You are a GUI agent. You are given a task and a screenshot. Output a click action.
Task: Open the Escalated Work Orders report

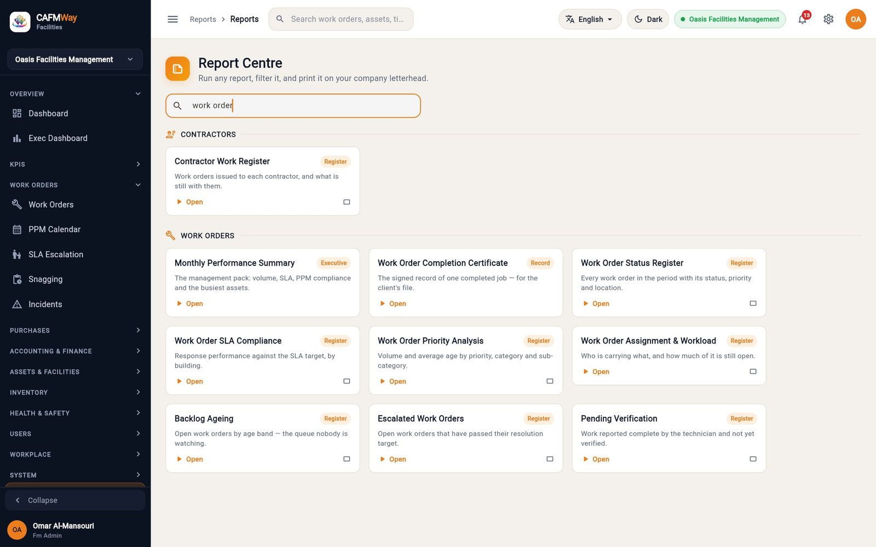(x=393, y=459)
